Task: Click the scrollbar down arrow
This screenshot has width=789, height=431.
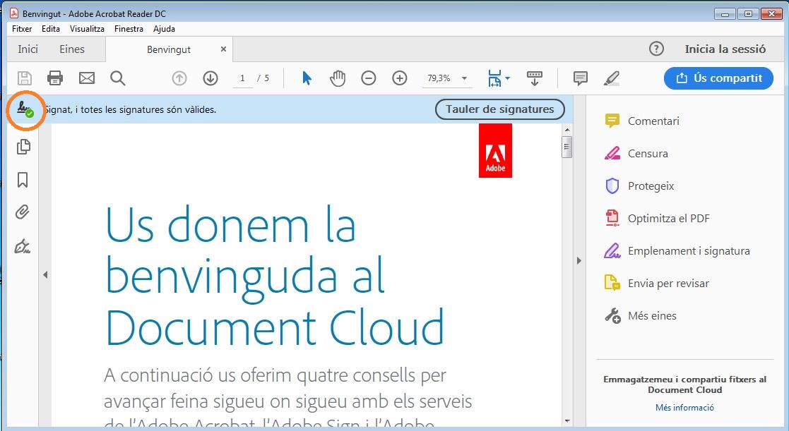Action: [567, 421]
